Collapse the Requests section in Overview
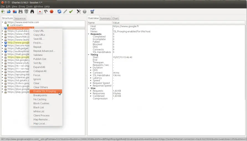The image size is (247, 141). coord(88,34)
